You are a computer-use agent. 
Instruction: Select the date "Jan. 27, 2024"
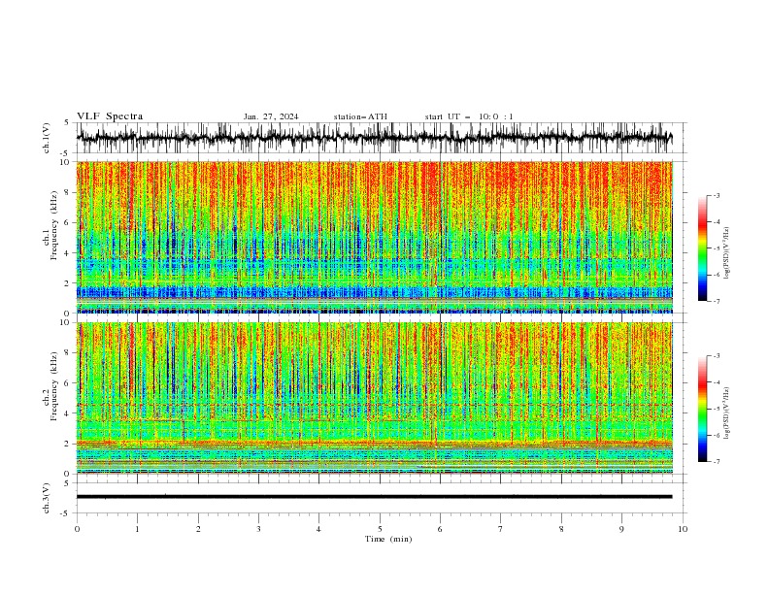tap(271, 116)
